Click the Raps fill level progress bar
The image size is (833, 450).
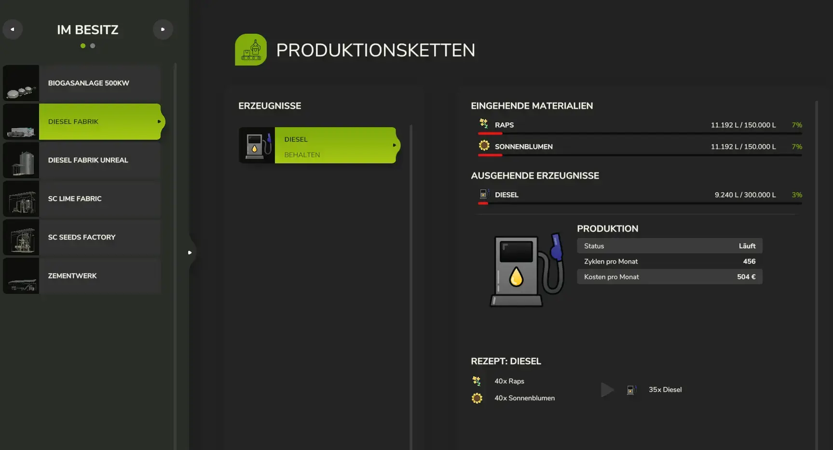click(x=640, y=133)
